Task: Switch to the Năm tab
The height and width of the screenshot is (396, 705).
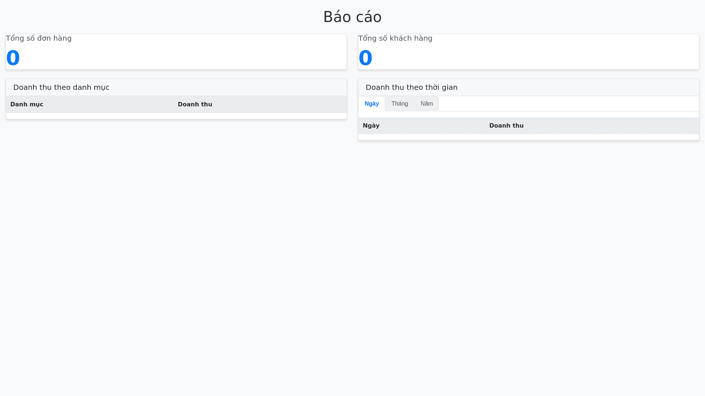Action: click(x=427, y=104)
